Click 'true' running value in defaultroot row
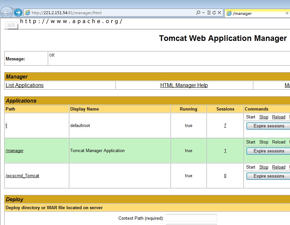 188,126
